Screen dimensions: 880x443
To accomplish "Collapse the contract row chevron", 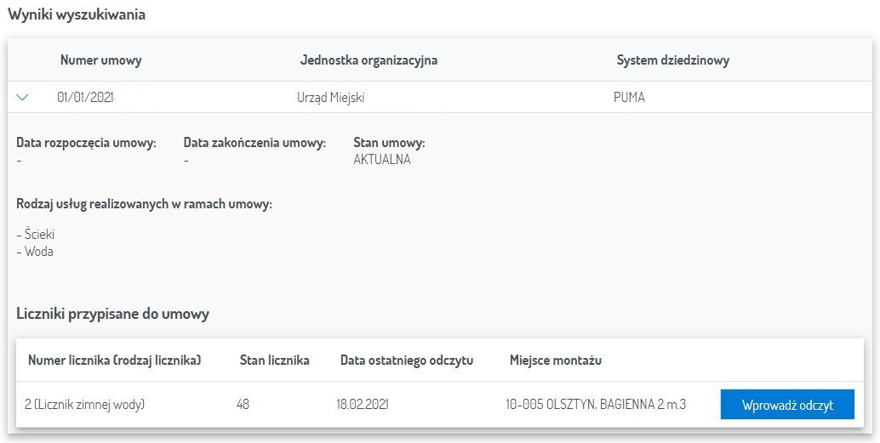I will (x=23, y=98).
